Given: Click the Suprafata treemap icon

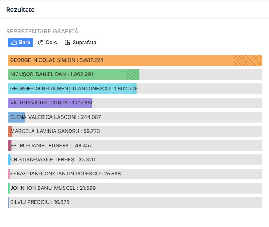Looking at the screenshot, I should (68, 43).
